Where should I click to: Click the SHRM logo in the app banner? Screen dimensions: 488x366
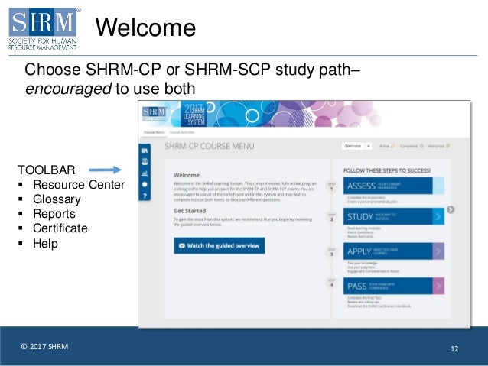click(155, 114)
